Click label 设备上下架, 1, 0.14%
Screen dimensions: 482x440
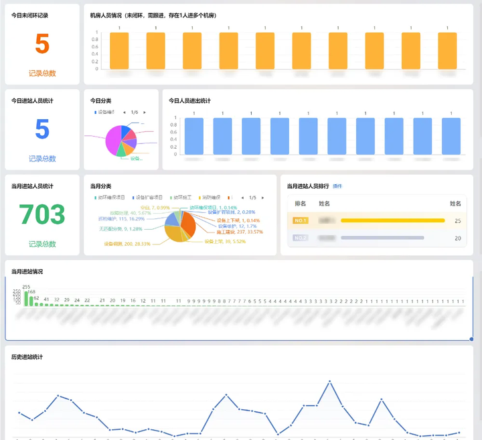(x=238, y=220)
